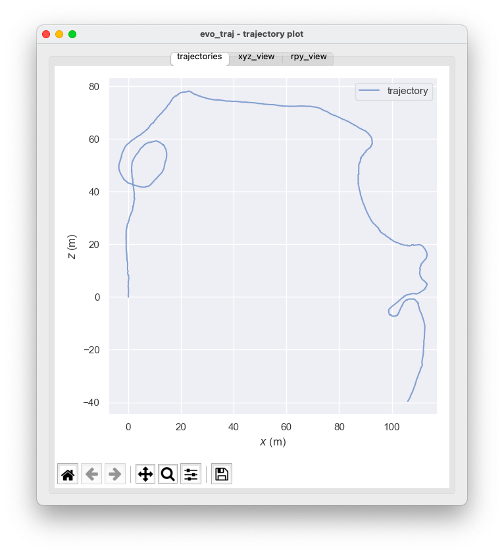
Task: Close the evo_traj window
Action: pos(46,34)
